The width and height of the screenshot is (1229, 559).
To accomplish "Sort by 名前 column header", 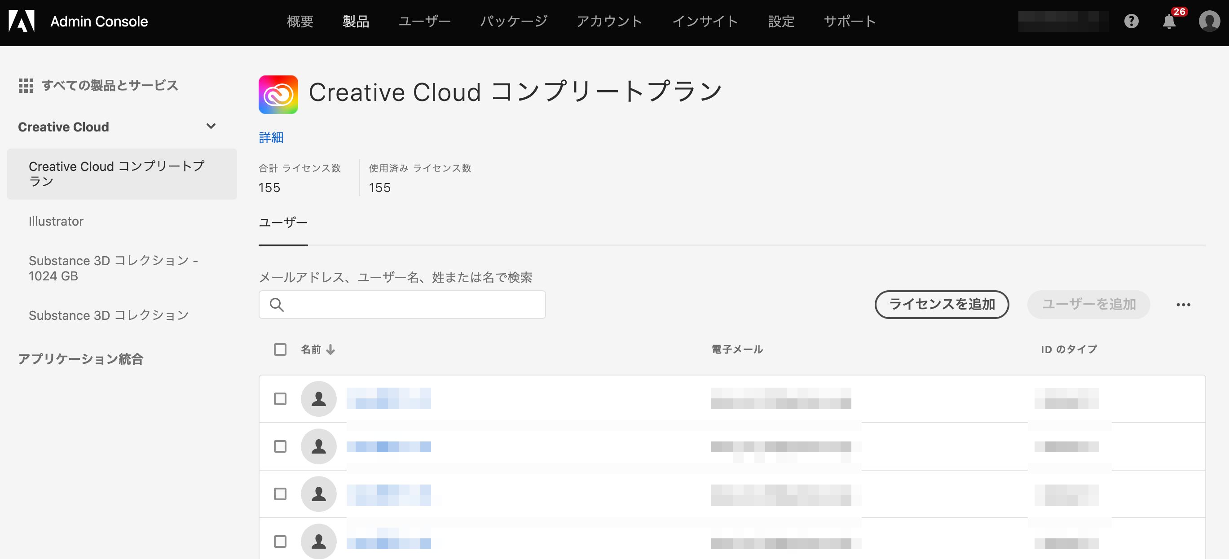I will (311, 349).
